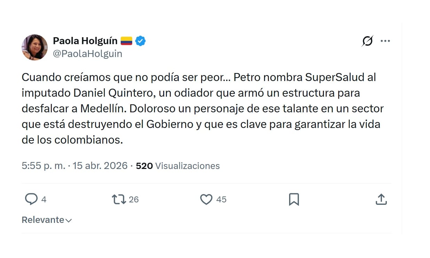Toggle the bookmark state of the post
This screenshot has height=258, width=430.
[294, 199]
